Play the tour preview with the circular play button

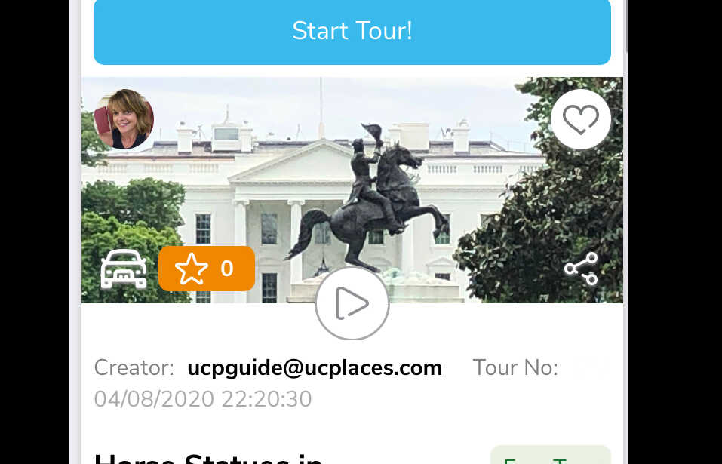click(352, 303)
